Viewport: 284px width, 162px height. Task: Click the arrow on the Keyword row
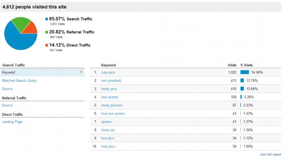[x=81, y=72]
